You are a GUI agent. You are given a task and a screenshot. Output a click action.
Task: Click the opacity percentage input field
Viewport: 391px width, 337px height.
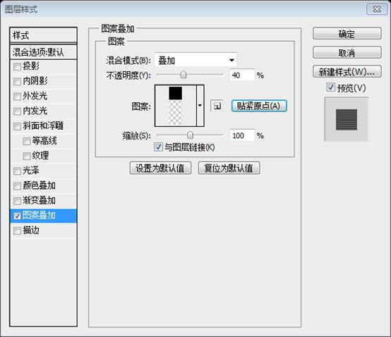click(242, 75)
